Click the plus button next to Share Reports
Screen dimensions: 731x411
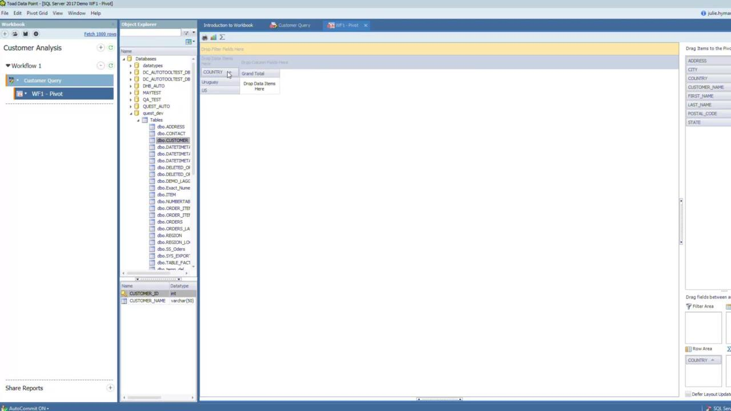[110, 388]
